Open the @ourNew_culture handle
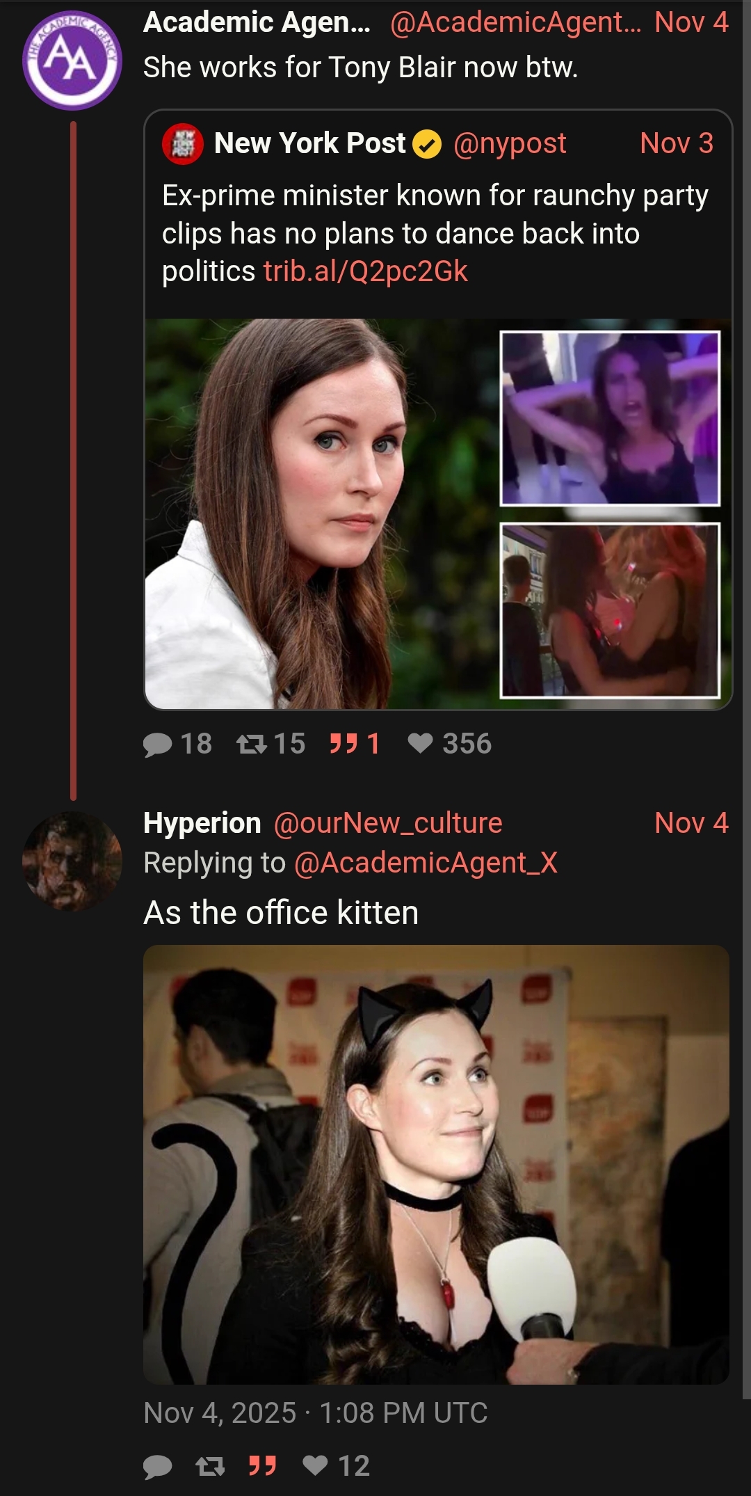Screen dimensions: 751x1496 pos(388,823)
